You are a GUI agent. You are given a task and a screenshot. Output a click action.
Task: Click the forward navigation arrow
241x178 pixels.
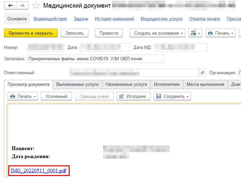[x=22, y=6]
